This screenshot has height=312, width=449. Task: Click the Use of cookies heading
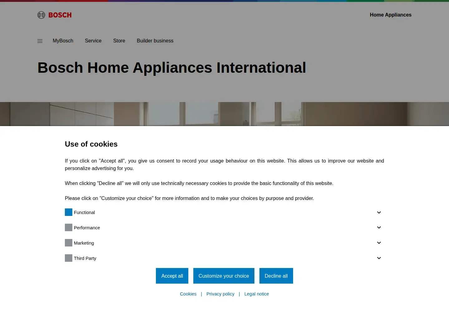(x=91, y=144)
